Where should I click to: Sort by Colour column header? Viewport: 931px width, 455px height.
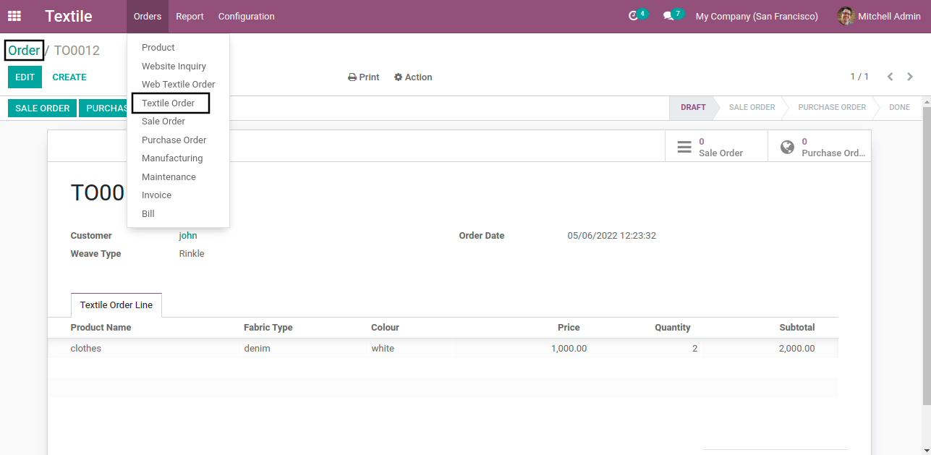(x=385, y=328)
